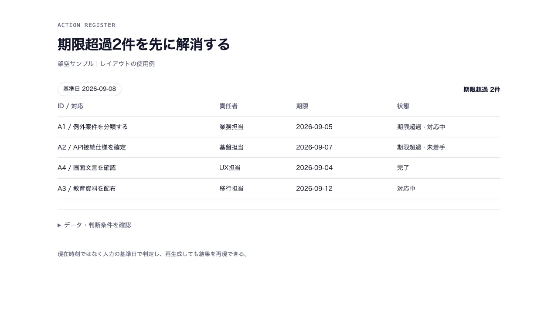Click the 業務担当 owner cell
This screenshot has height=313, width=558.
click(x=231, y=127)
